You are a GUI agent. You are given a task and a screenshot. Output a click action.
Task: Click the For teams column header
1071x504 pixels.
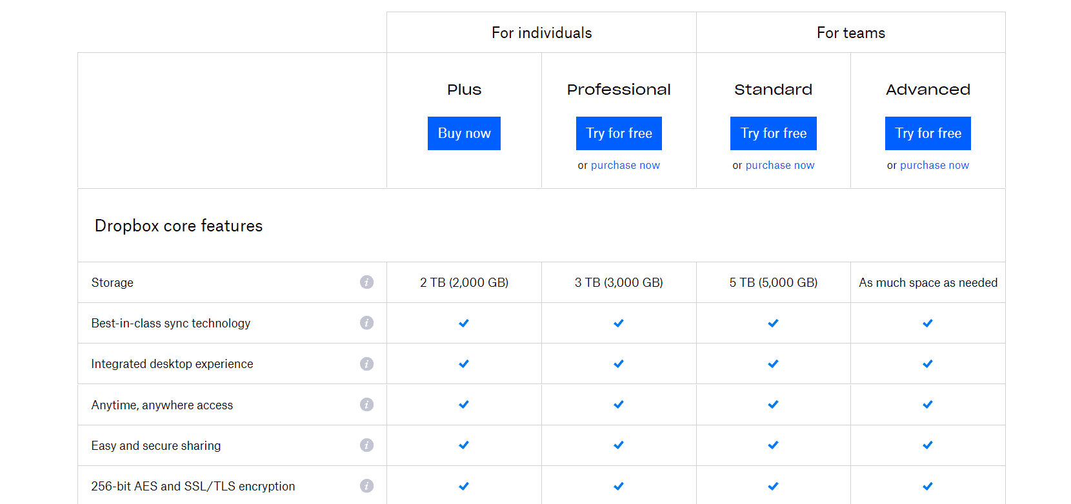[851, 33]
